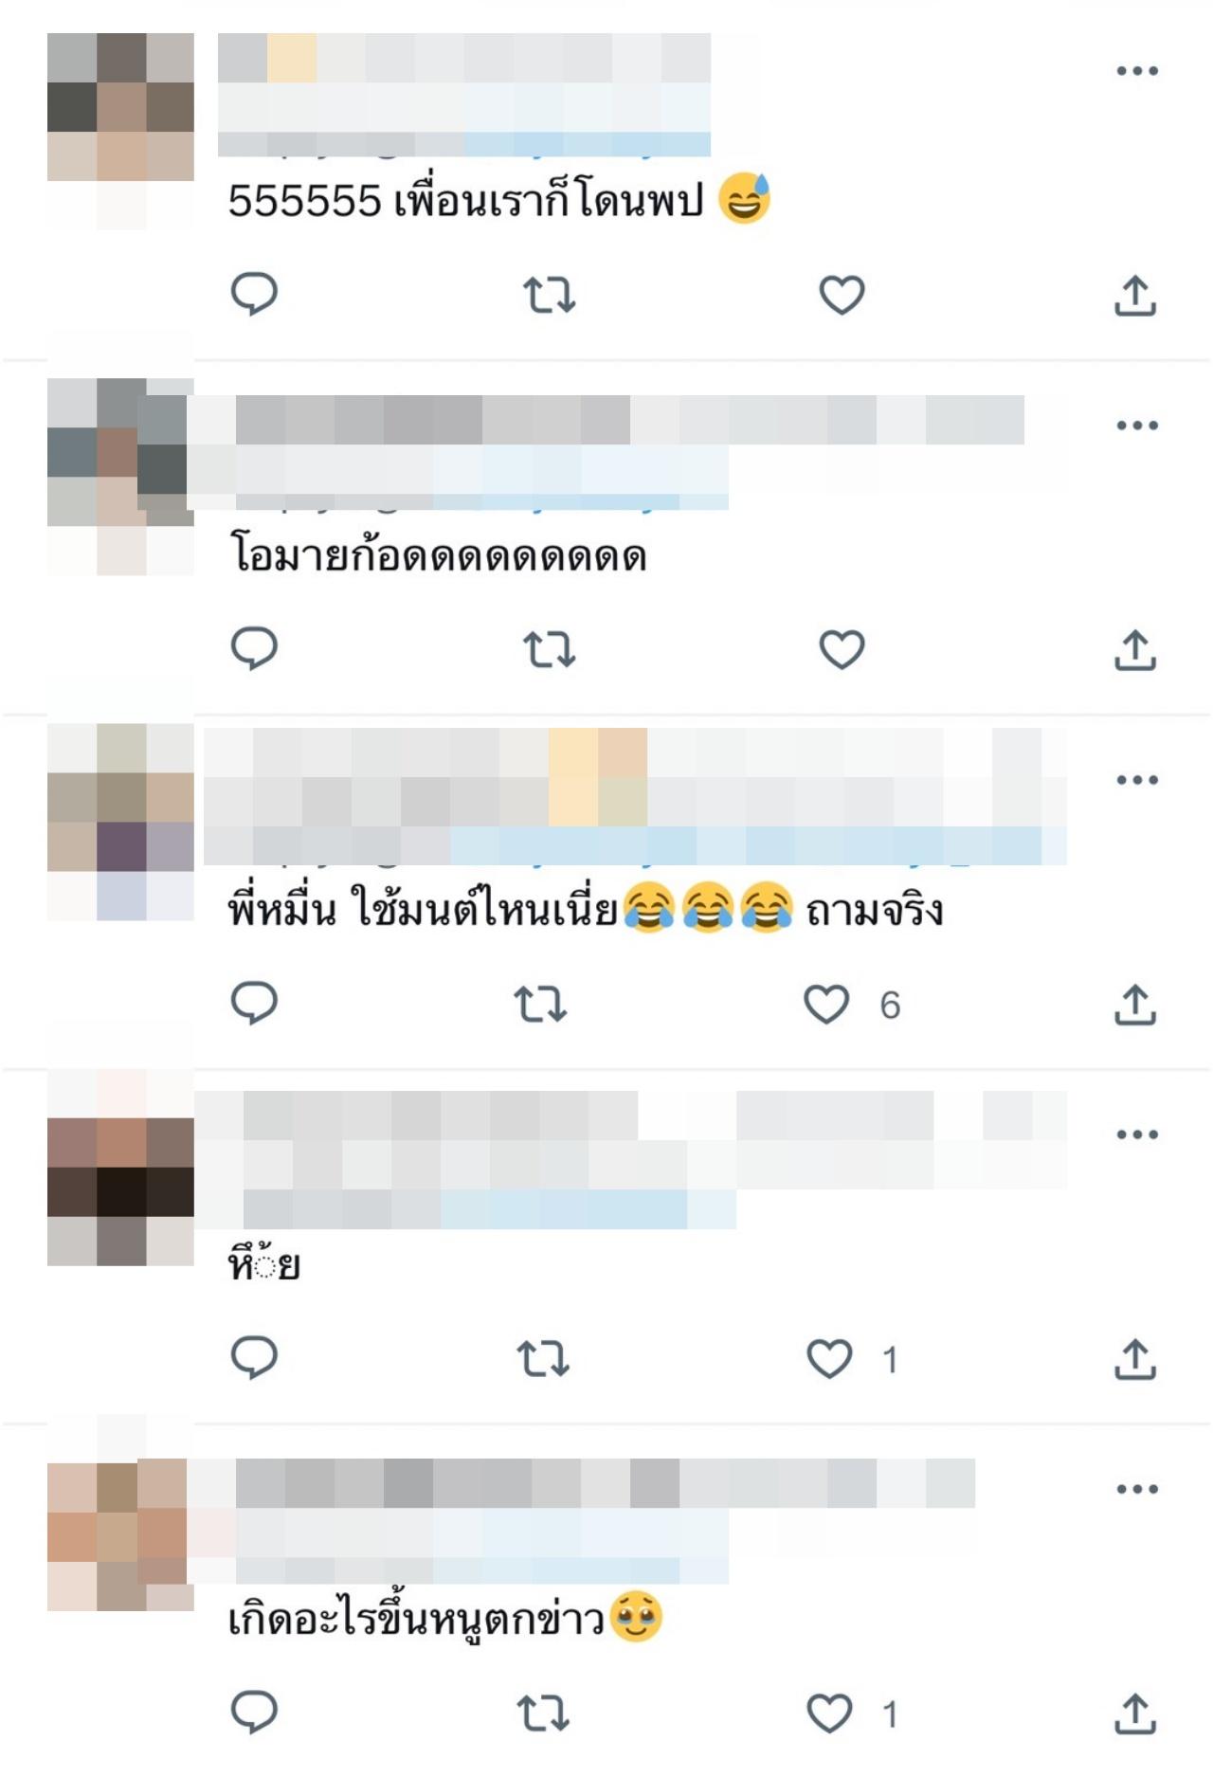Share the "555555" tweet
The height and width of the screenshot is (1777, 1213).
(1135, 295)
